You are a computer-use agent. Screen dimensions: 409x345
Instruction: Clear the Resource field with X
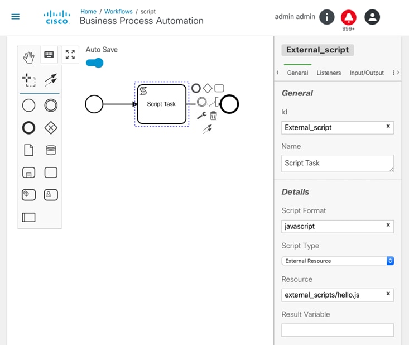coord(388,294)
